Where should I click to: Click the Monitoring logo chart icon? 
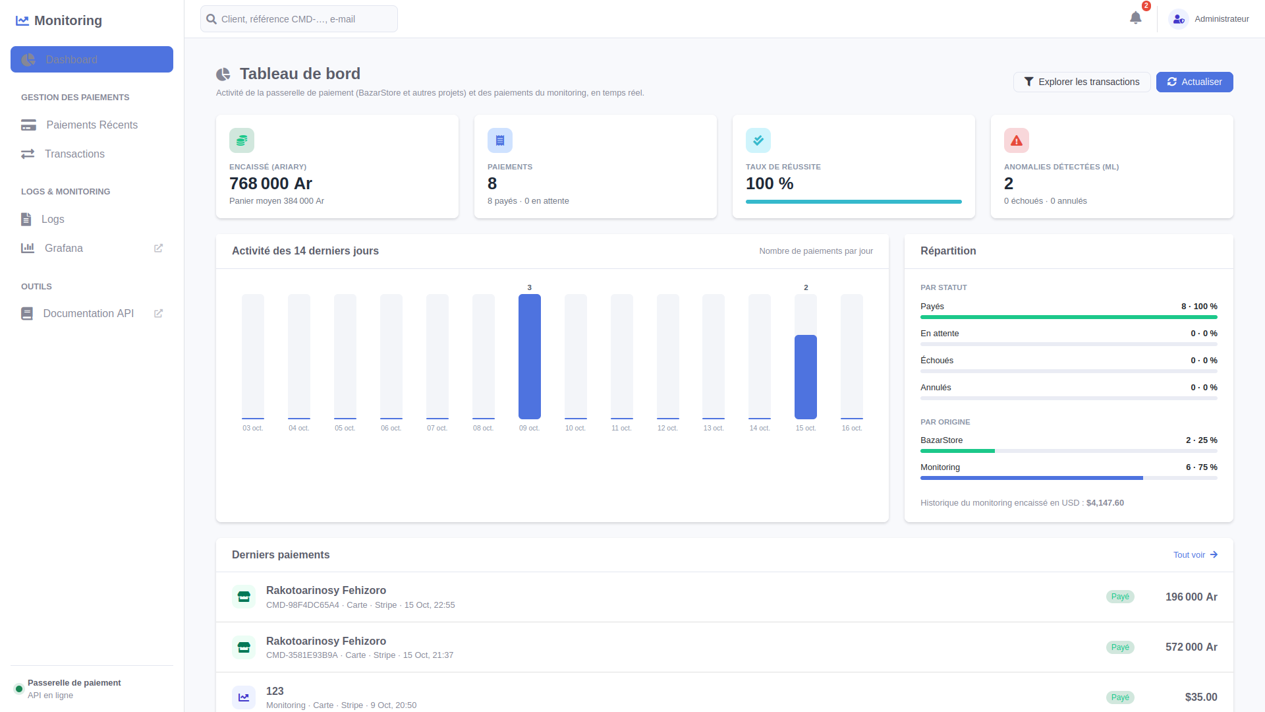click(22, 20)
